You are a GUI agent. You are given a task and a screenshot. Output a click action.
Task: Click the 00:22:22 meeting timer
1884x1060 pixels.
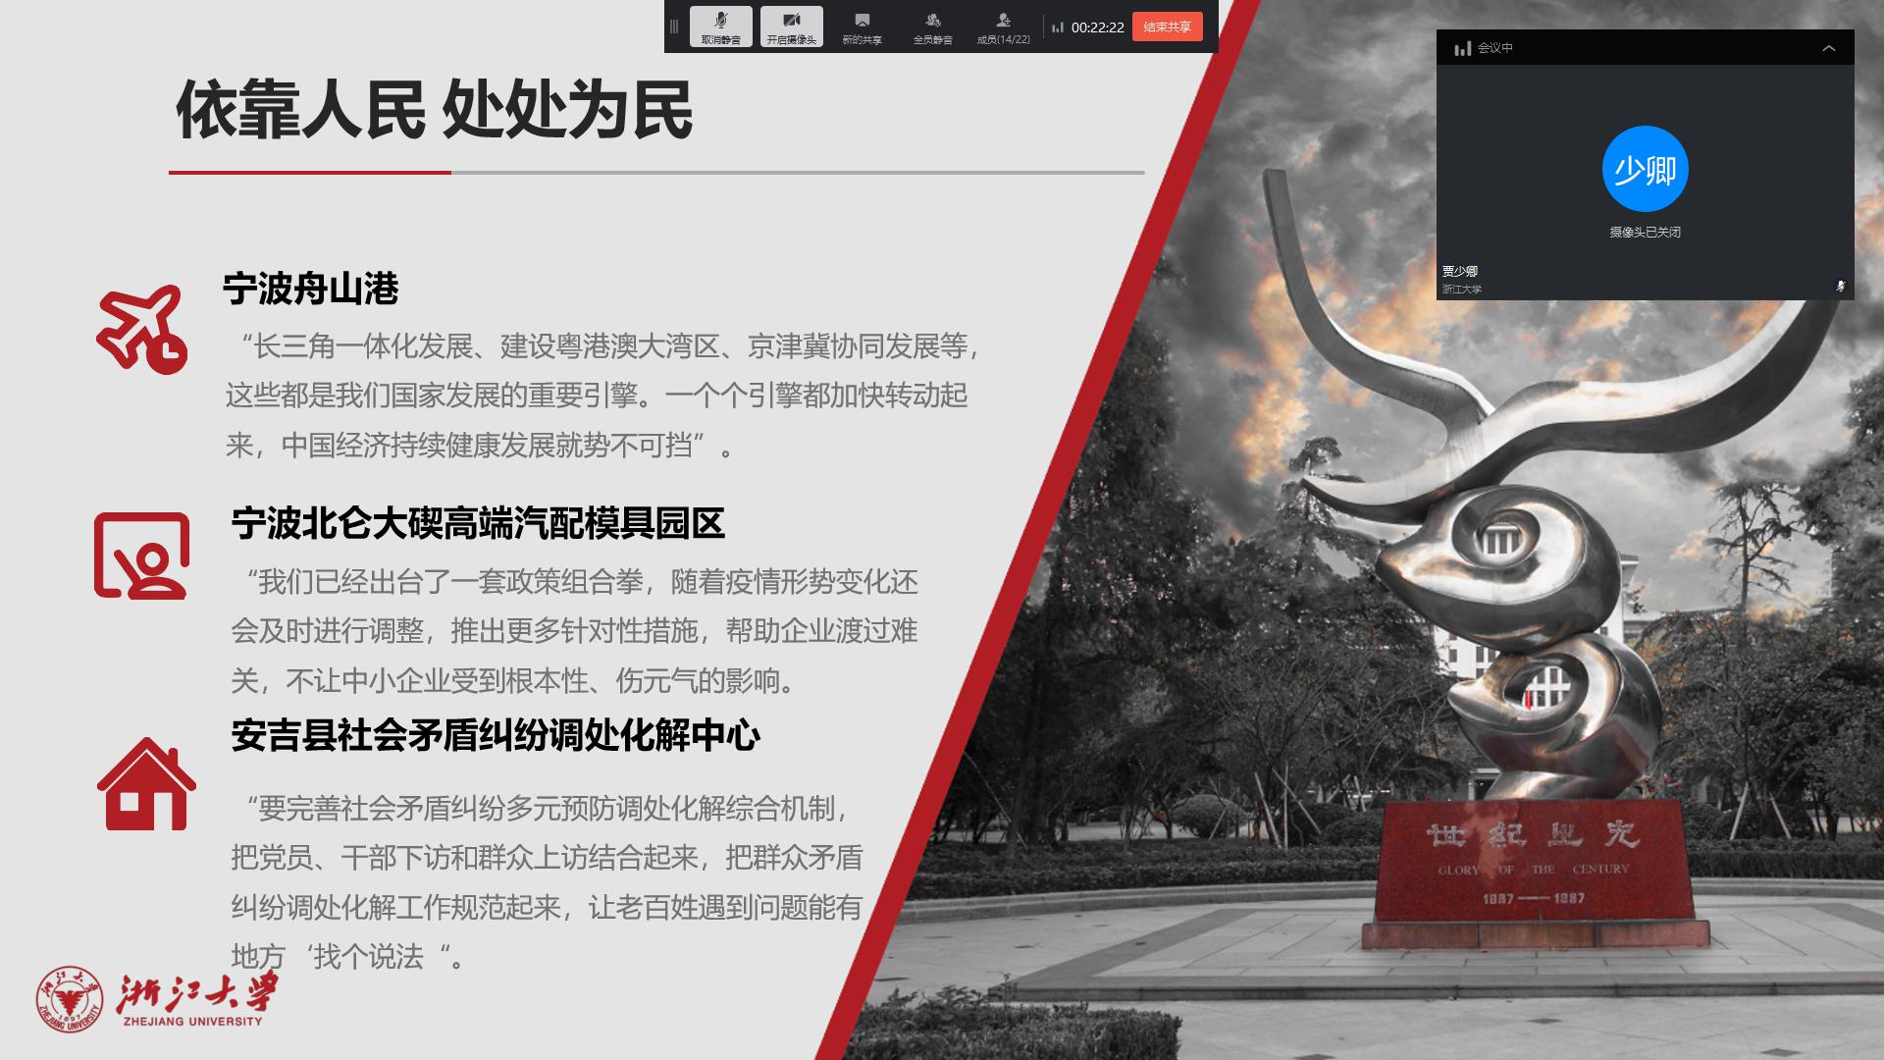click(1097, 27)
